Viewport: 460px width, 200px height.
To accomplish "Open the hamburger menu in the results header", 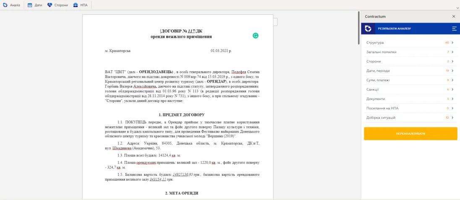I will click(455, 29).
